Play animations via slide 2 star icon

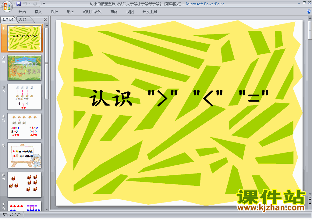click(x=3, y=62)
